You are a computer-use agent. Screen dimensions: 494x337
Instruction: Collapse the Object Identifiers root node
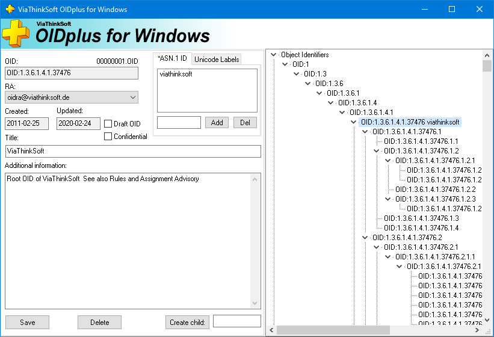click(273, 55)
